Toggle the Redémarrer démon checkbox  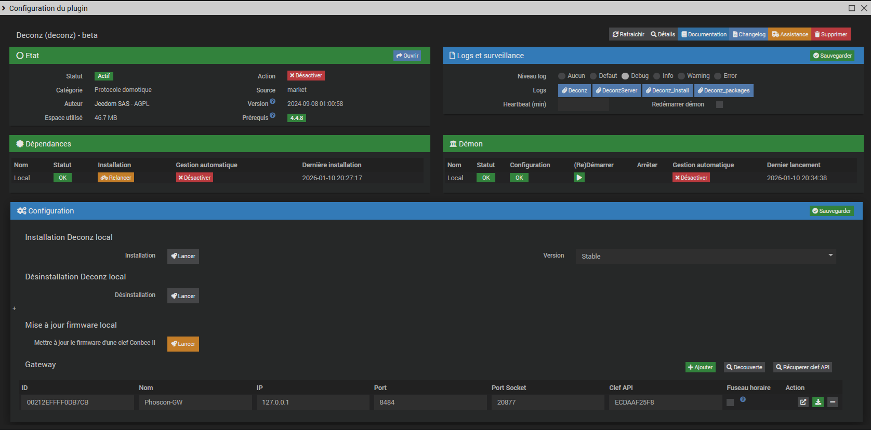tap(719, 105)
